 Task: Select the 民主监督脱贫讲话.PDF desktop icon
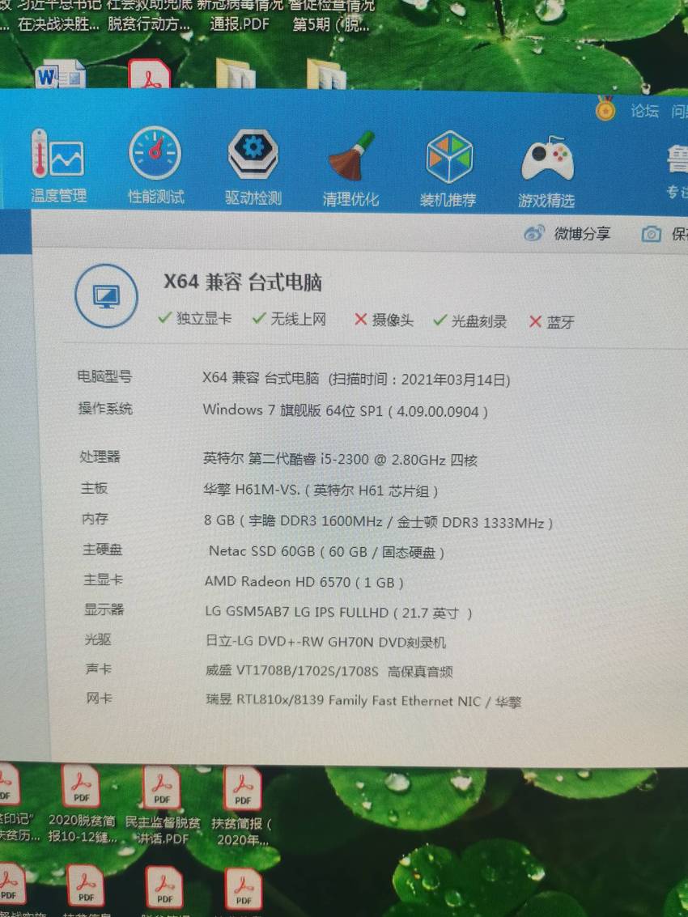pos(162,804)
